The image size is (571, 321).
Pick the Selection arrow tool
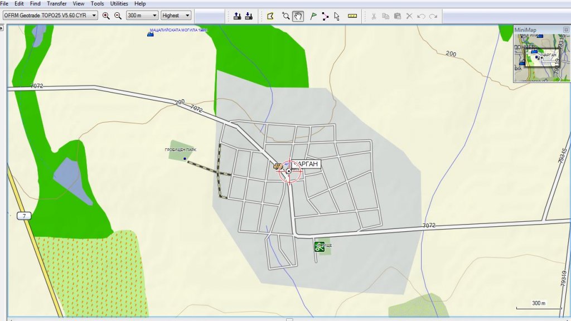tap(337, 16)
